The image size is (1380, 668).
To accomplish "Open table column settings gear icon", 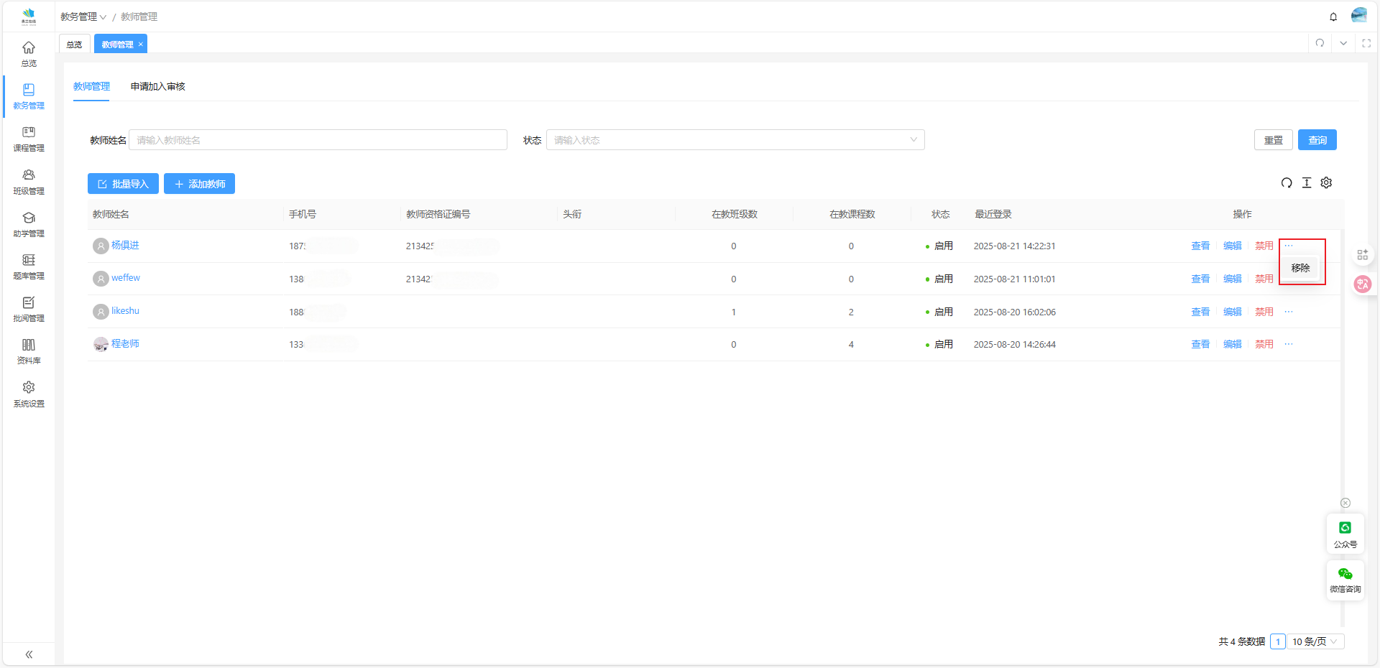I will click(1326, 183).
